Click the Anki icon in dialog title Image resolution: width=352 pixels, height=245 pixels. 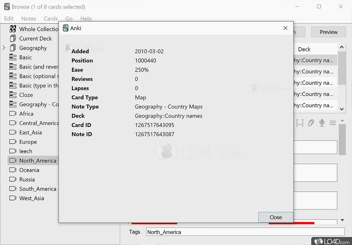click(65, 28)
